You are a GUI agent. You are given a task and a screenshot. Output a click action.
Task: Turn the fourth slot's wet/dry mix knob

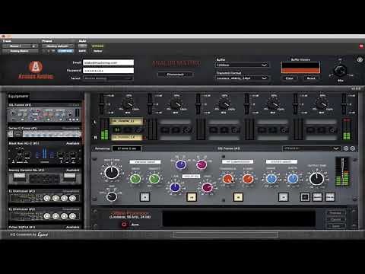coord(273,104)
